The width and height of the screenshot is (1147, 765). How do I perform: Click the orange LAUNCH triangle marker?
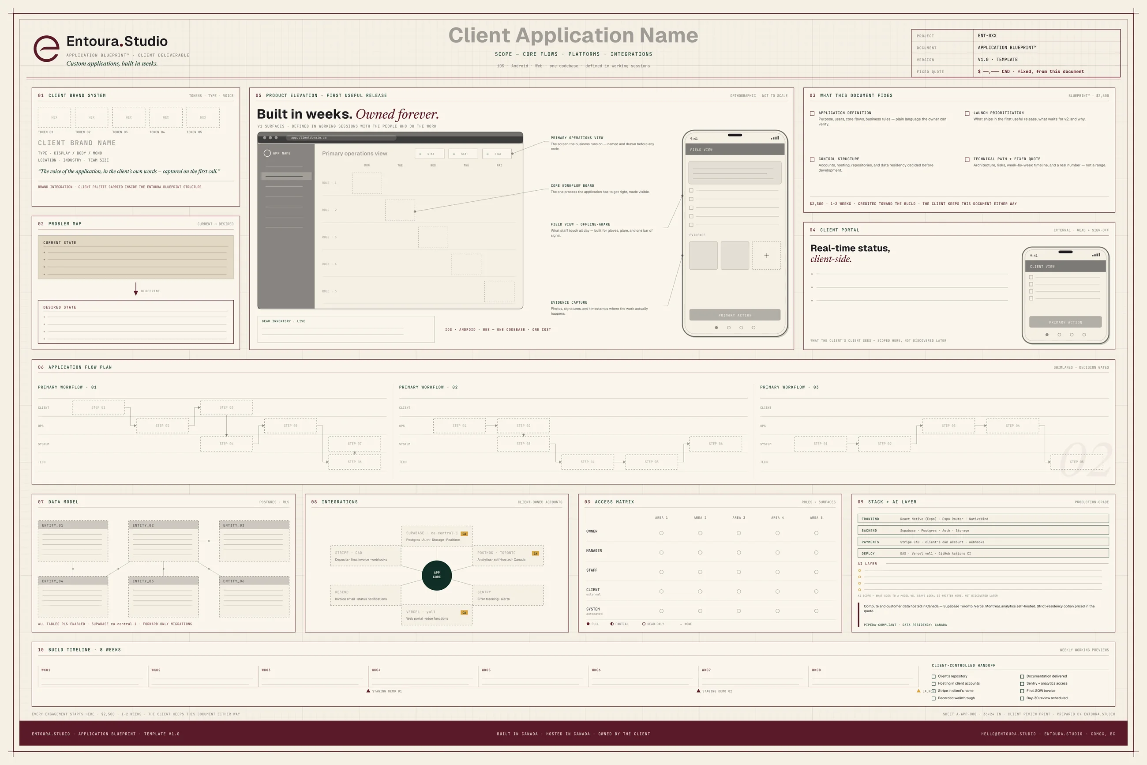point(918,691)
